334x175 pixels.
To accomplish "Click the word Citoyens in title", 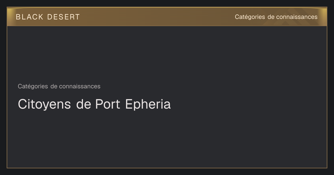I will click(x=44, y=104).
